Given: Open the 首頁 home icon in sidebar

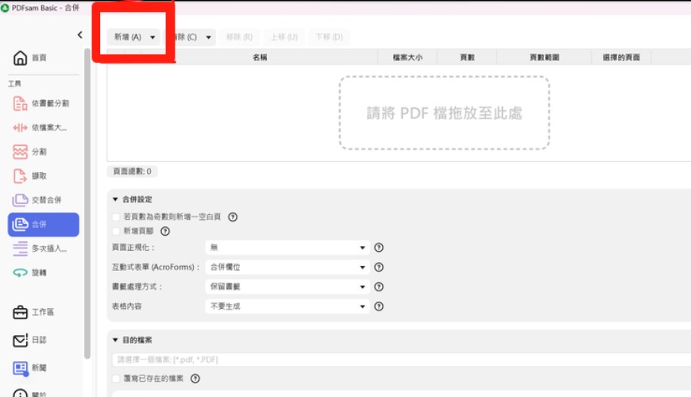Looking at the screenshot, I should click(20, 58).
